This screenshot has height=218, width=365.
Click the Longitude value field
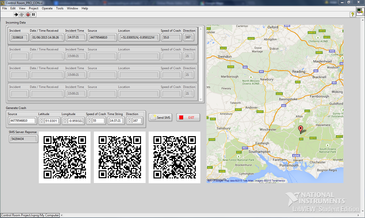75,121
